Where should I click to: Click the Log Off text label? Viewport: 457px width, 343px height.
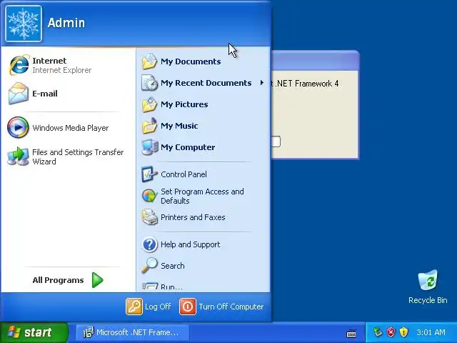158,307
